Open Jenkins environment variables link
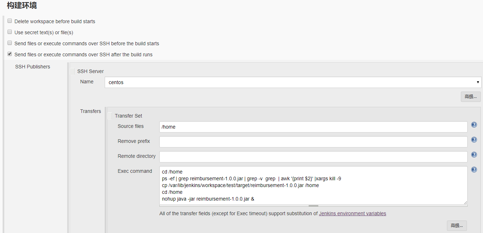This screenshot has width=483, height=233. [x=352, y=214]
